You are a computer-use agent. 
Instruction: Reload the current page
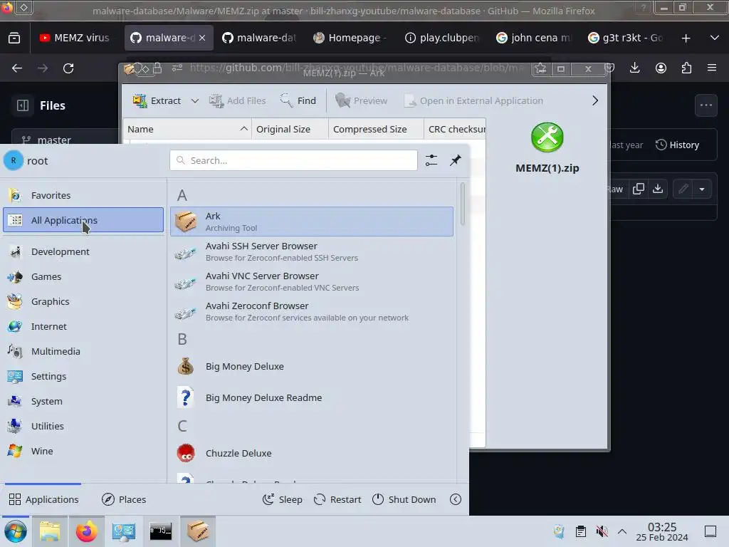point(68,68)
